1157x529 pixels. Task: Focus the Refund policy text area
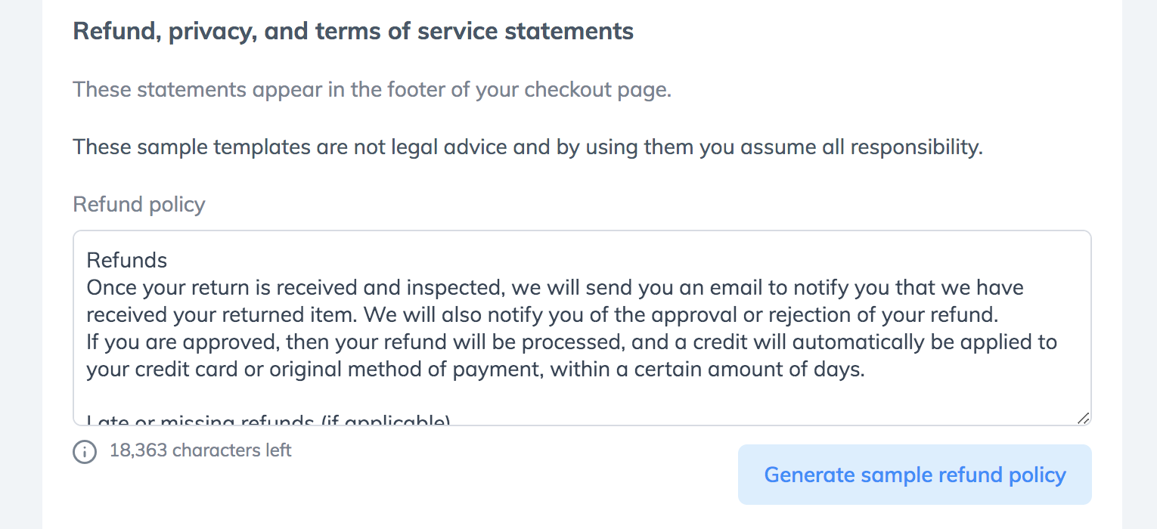coord(582,328)
